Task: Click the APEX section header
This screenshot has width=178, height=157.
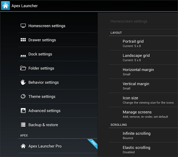Action: coord(24,136)
